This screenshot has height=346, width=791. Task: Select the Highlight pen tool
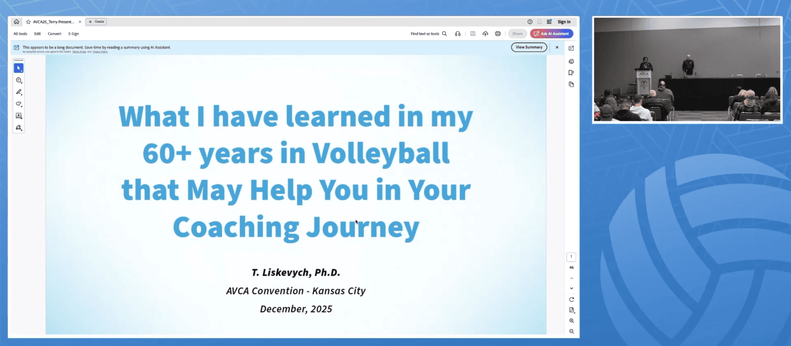[19, 92]
